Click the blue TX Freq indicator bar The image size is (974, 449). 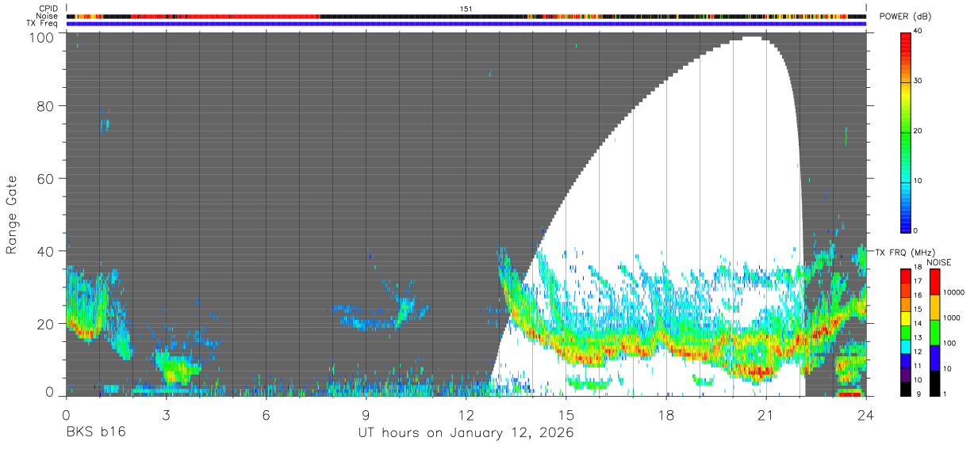click(466, 24)
